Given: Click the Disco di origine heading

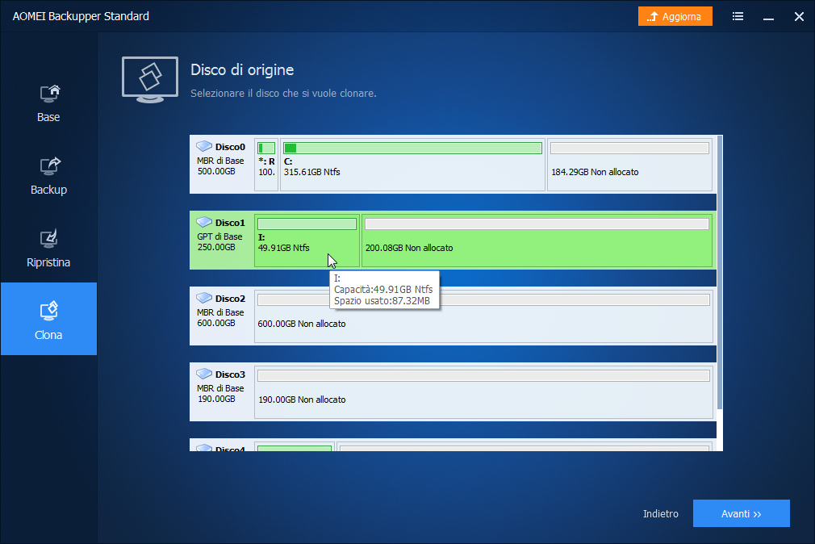Looking at the screenshot, I should (242, 69).
